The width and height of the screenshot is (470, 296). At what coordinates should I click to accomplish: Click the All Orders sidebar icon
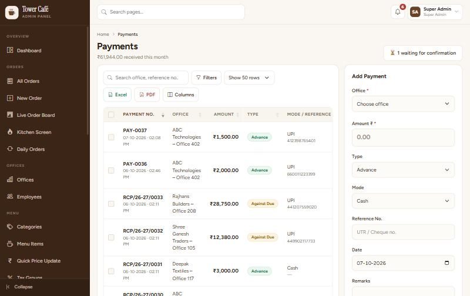(x=10, y=81)
